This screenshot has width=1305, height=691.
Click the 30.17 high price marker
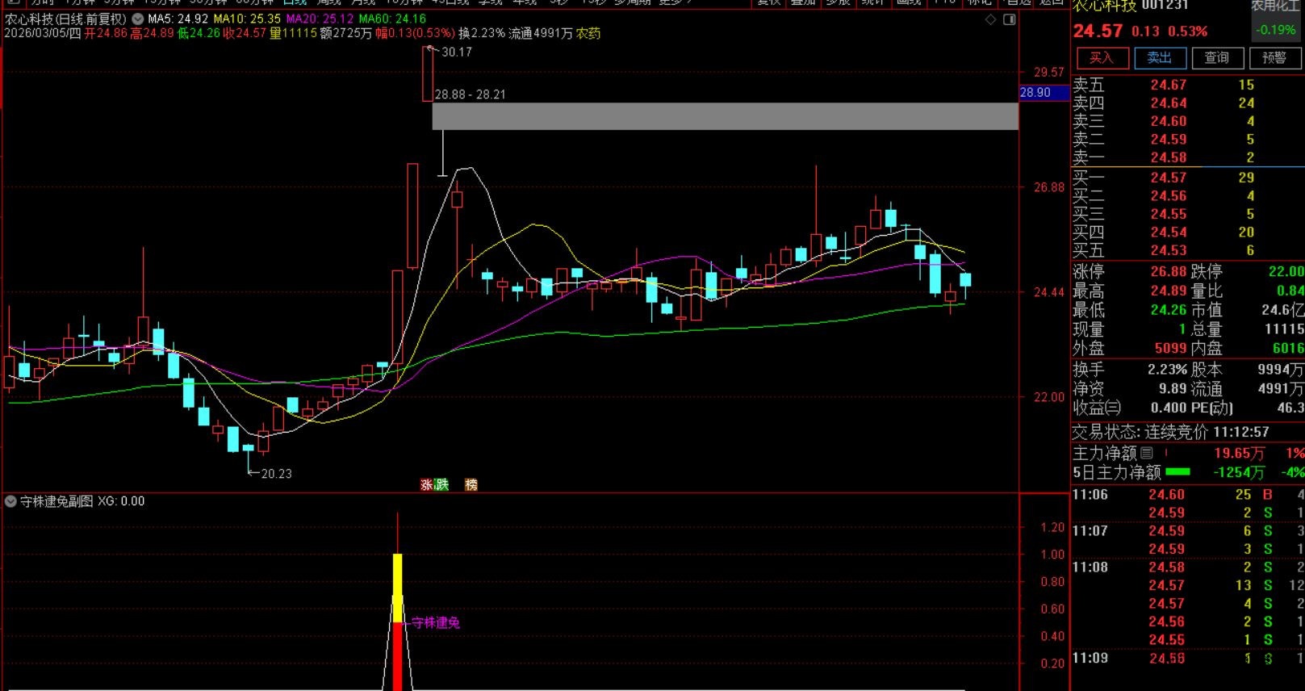(x=456, y=52)
